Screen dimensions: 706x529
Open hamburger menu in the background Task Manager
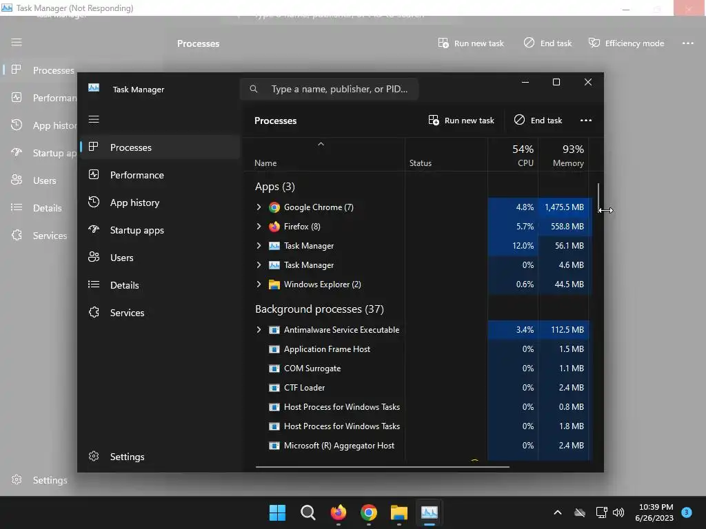click(17, 42)
